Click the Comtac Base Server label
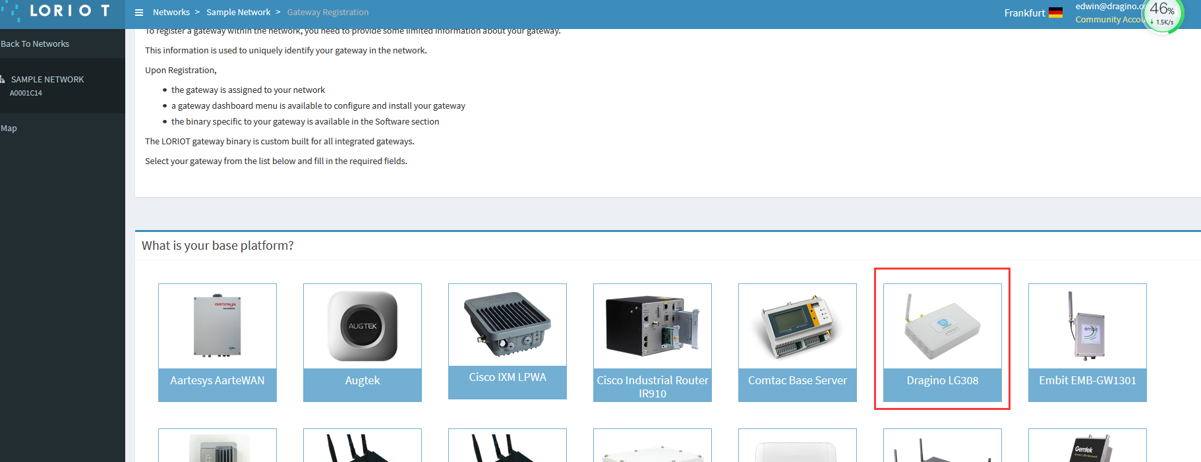 [798, 381]
